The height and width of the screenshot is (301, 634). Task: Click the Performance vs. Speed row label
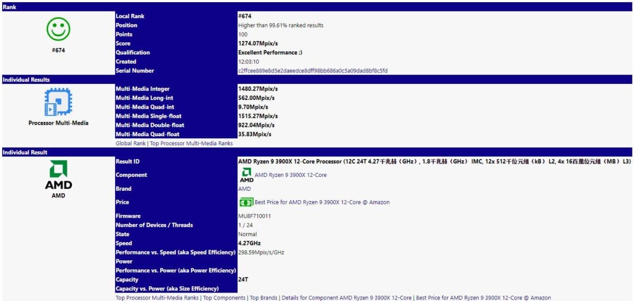[x=175, y=252]
